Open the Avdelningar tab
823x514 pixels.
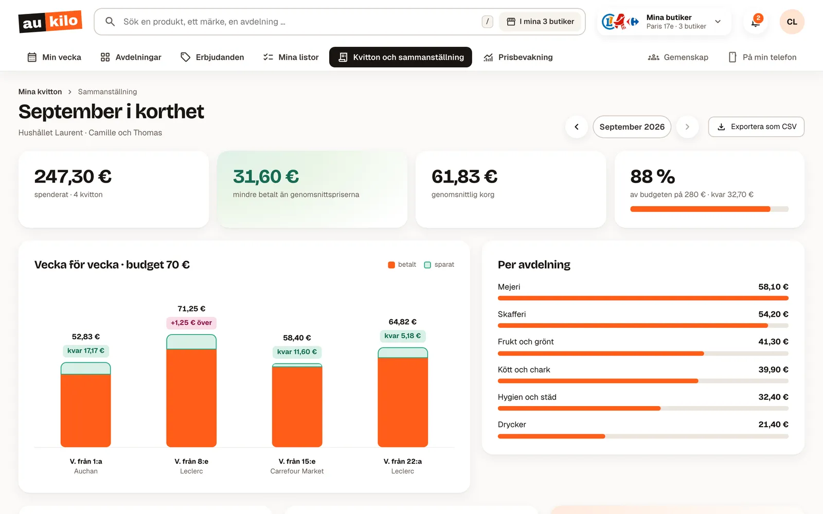tap(131, 57)
